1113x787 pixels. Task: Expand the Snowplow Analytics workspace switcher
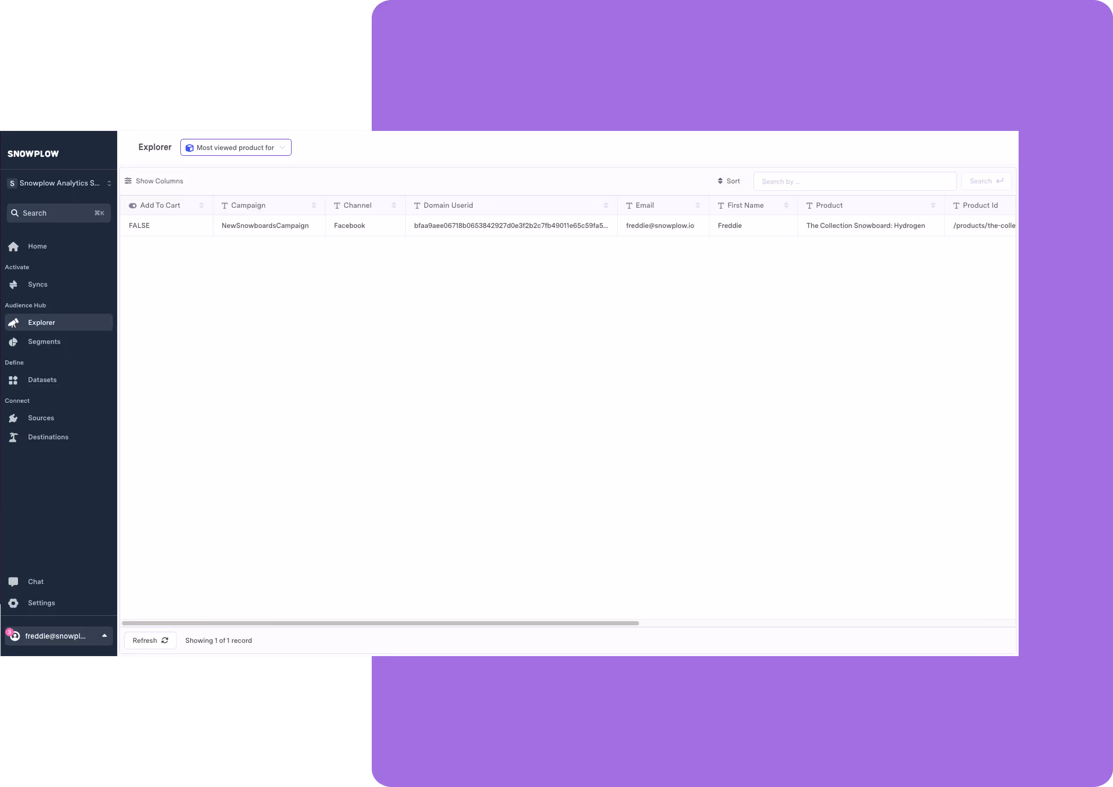[59, 183]
